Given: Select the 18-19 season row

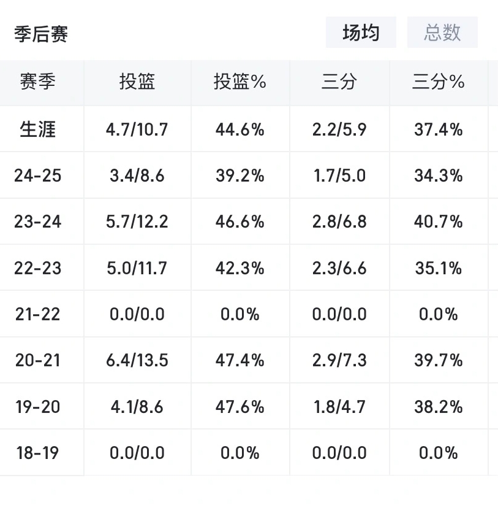Looking at the screenshot, I should pyautogui.click(x=38, y=453).
